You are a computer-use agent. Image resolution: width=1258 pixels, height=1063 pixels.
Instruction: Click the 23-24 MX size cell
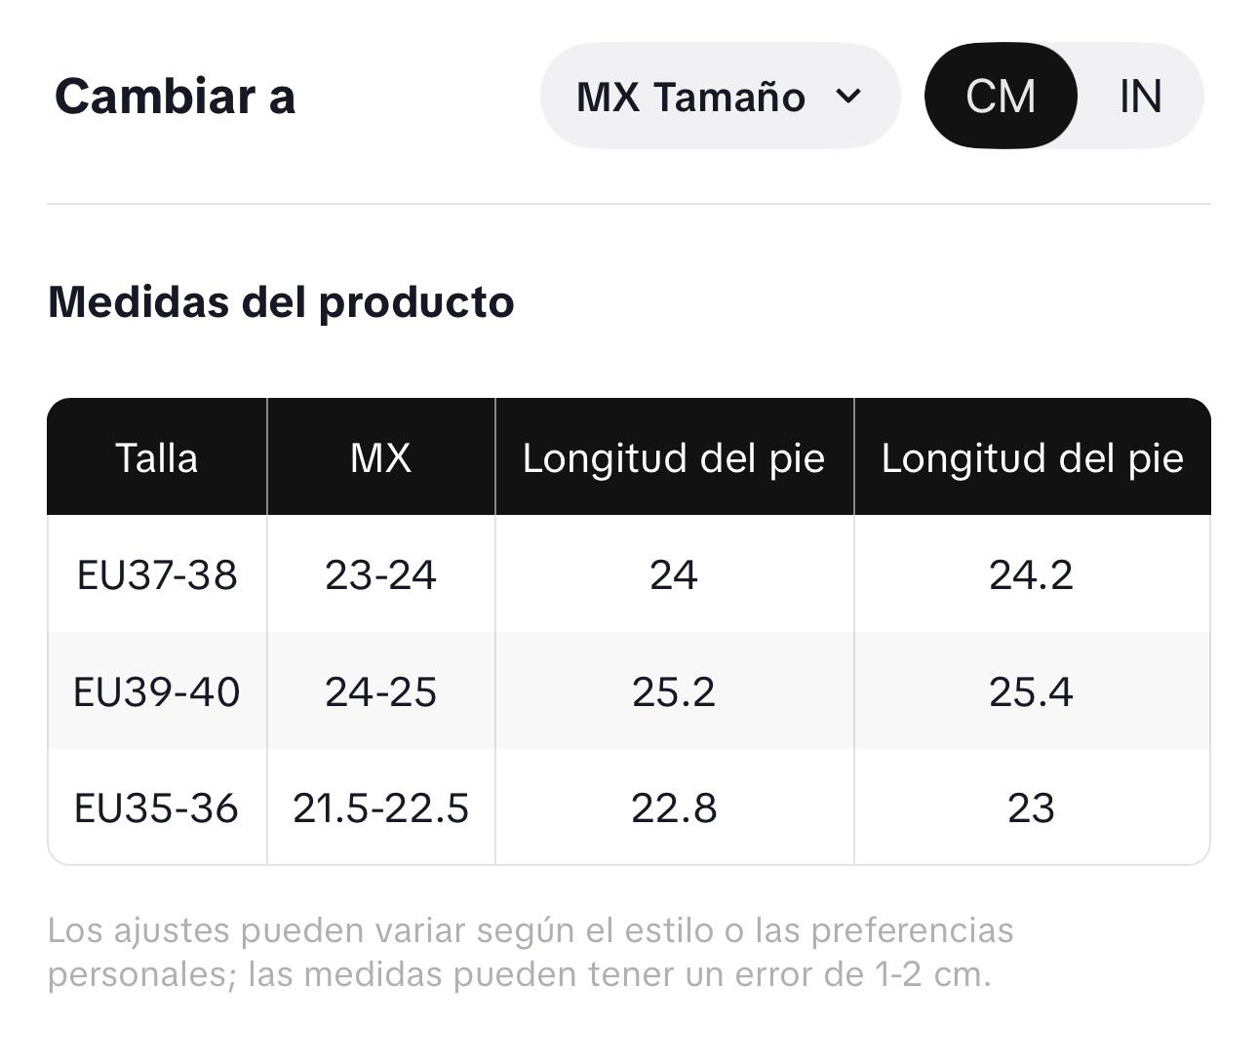381,574
